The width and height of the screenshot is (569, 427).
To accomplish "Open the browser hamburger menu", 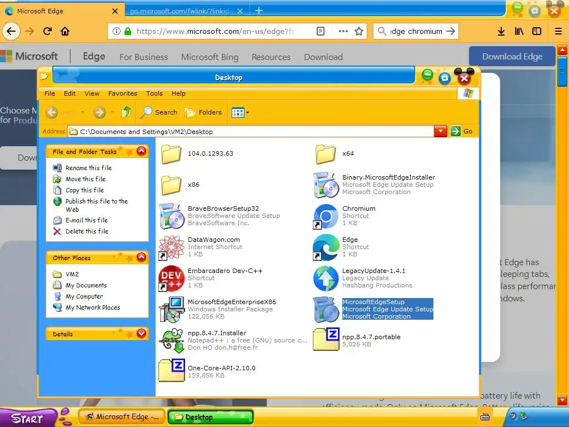I will (558, 31).
